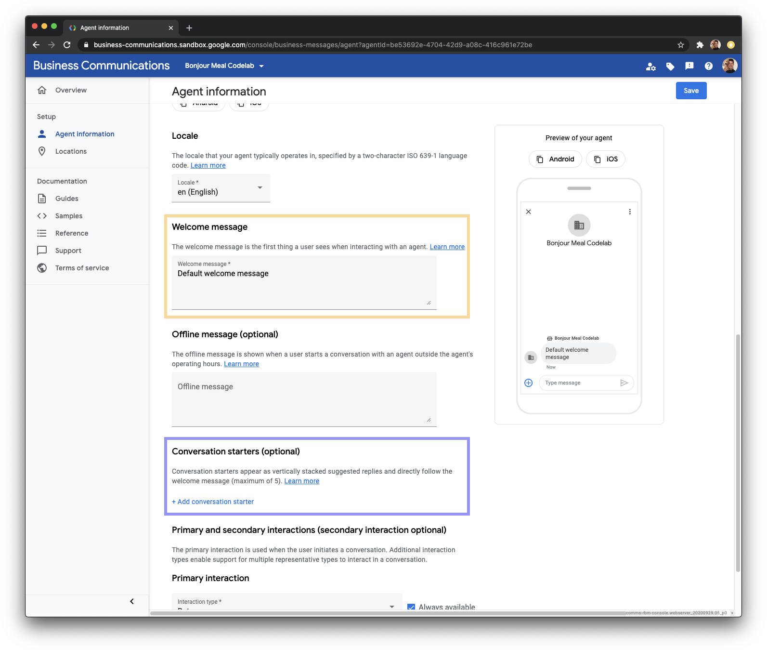Click the partner account settings icon
This screenshot has width=767, height=650.
tap(650, 66)
